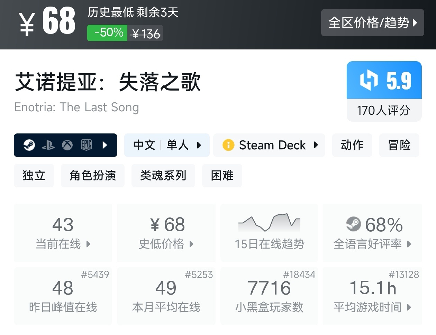Open 史低价格 lowest price history

[166, 232]
